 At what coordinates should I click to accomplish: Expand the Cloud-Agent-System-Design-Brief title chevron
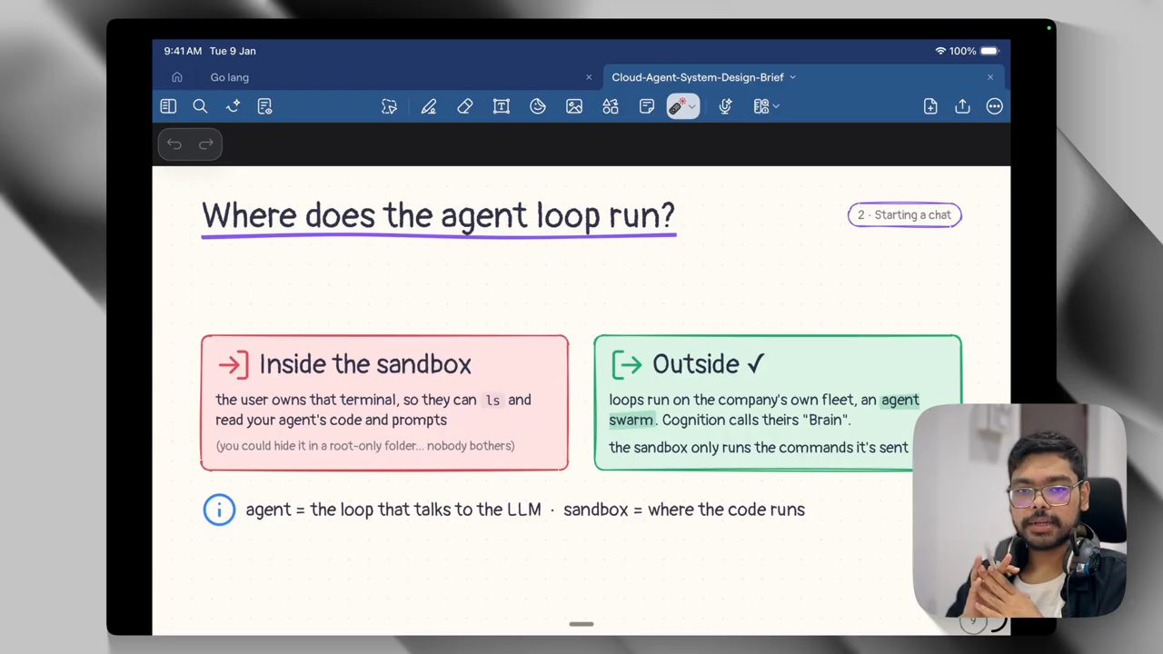click(x=792, y=77)
